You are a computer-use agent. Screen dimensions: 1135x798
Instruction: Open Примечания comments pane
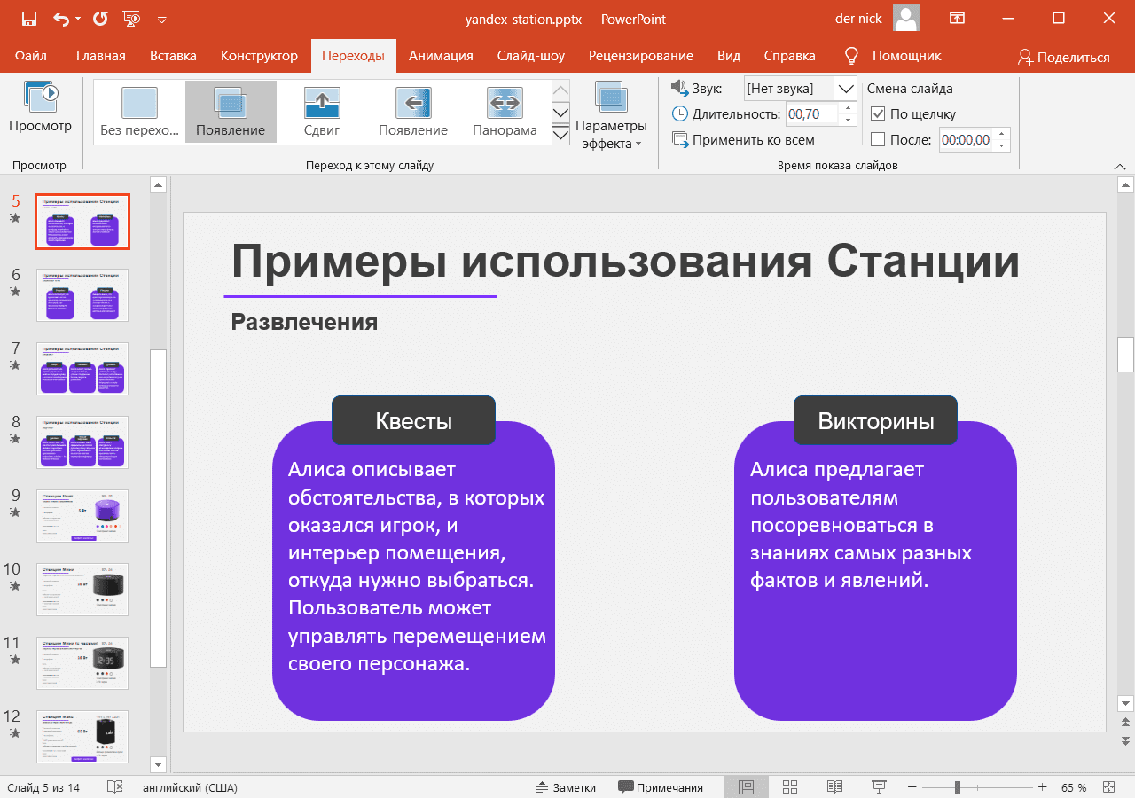661,787
